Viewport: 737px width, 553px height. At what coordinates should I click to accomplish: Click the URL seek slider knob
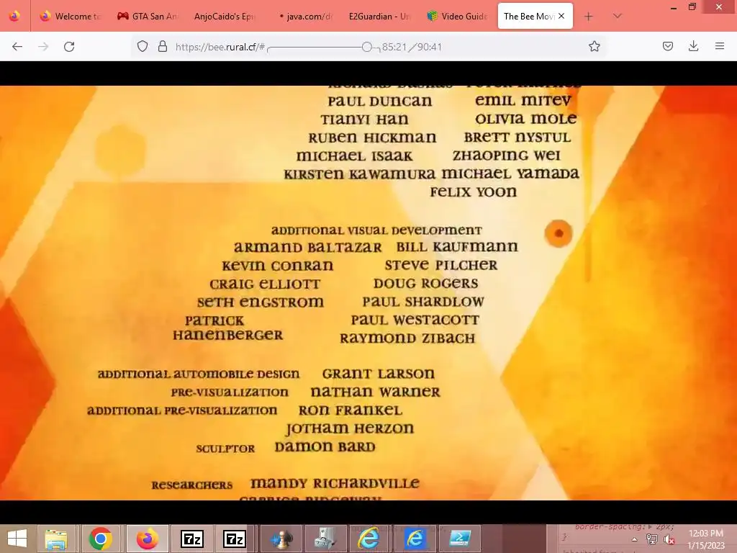tap(367, 47)
